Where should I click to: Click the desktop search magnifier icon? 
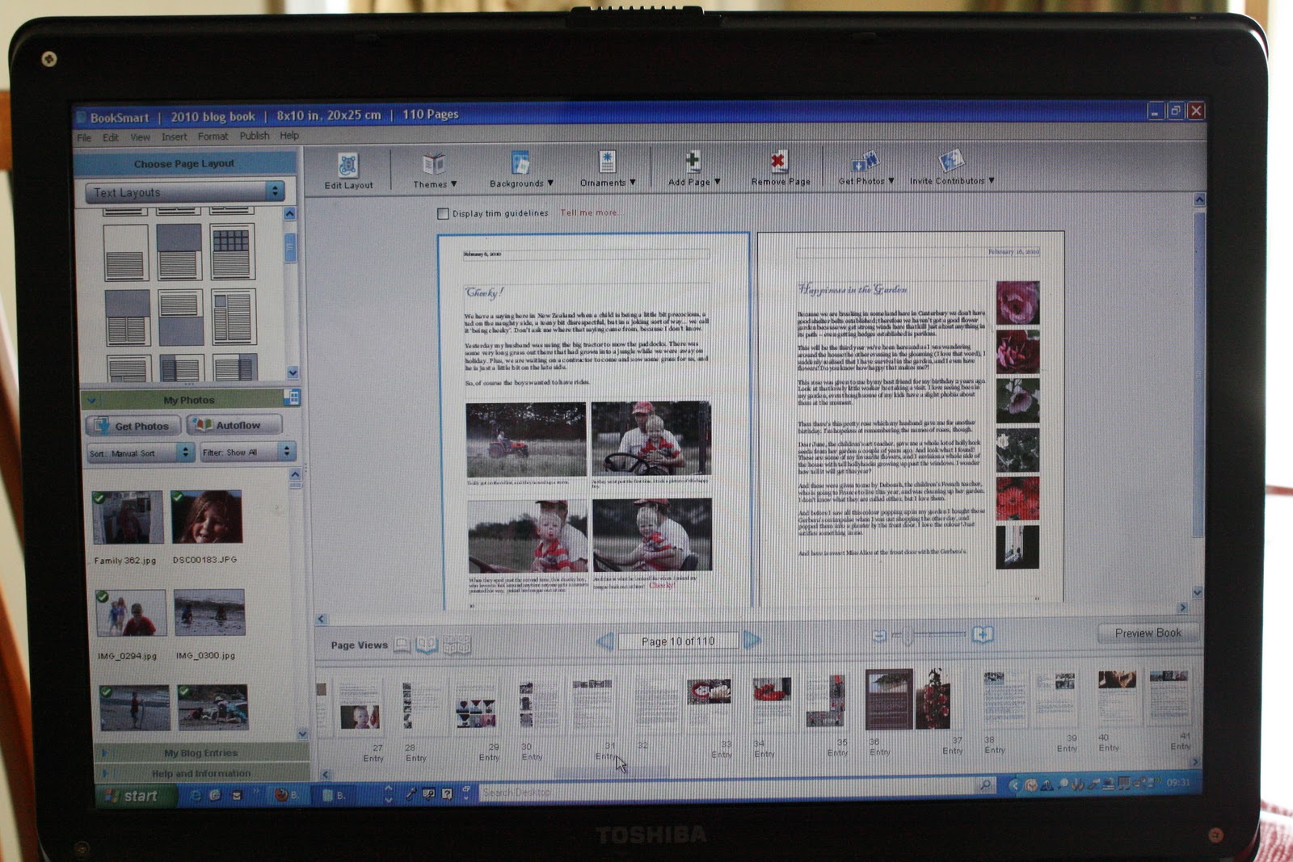[x=985, y=784]
